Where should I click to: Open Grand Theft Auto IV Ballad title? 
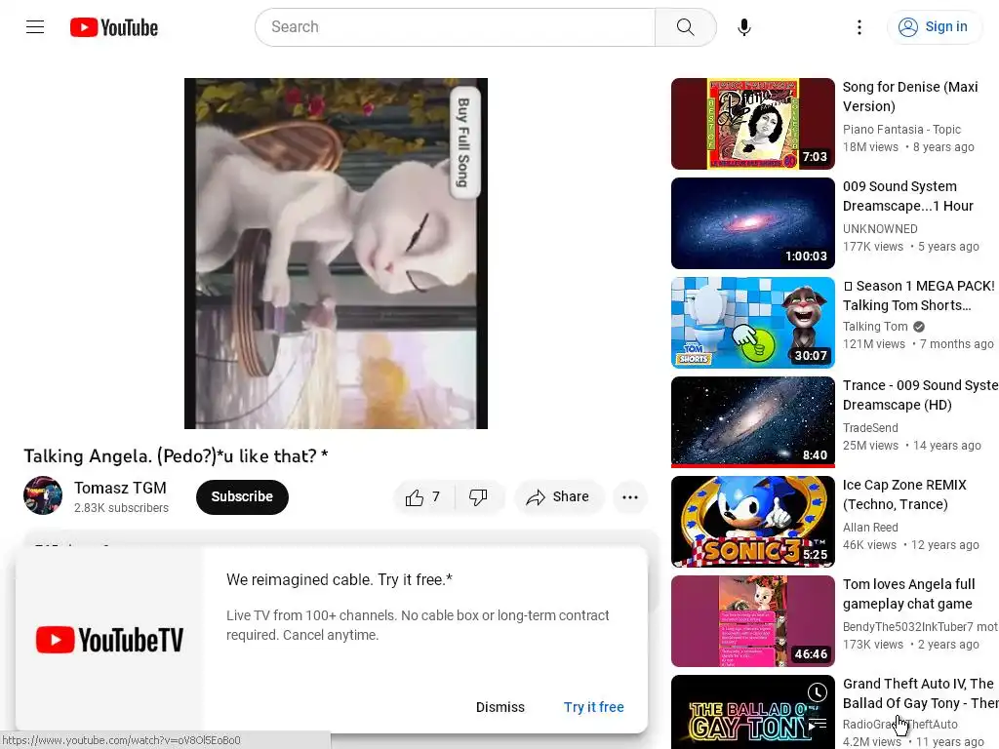tap(920, 693)
